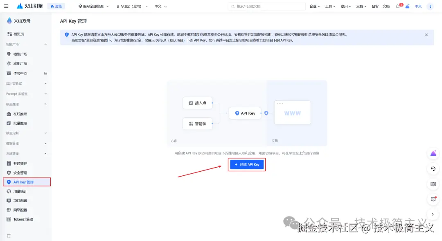Viewport: 442px width, 241px height.
Task: Open user avatar t
Action: [430, 6]
